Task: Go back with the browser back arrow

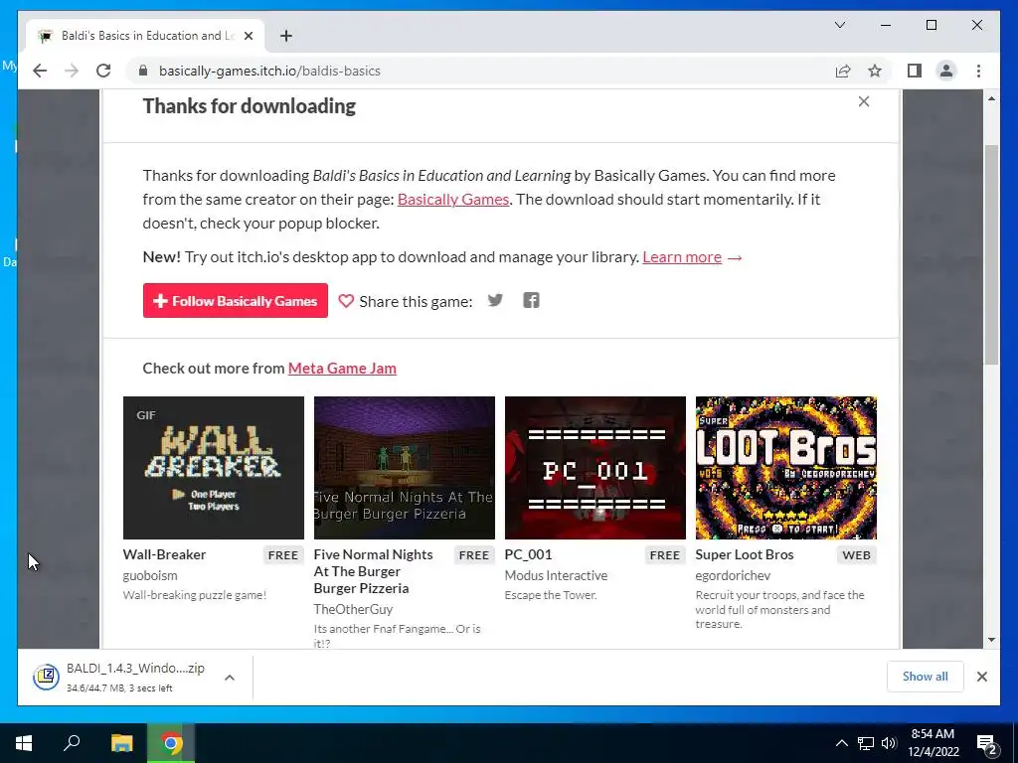Action: [40, 71]
